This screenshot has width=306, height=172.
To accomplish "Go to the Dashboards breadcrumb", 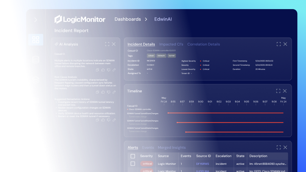I will pyautogui.click(x=128, y=19).
